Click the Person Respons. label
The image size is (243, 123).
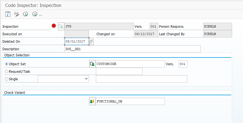[x=172, y=26]
